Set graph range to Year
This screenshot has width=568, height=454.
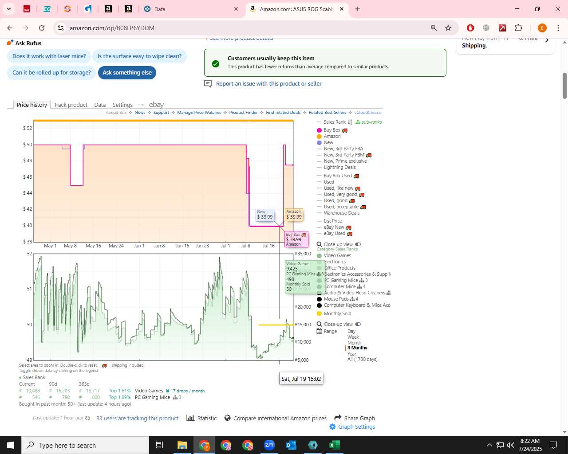[x=352, y=354]
